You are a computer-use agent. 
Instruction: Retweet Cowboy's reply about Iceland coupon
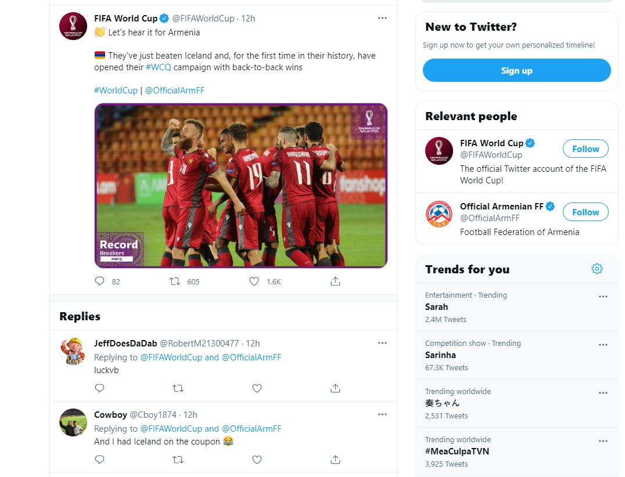click(x=178, y=460)
